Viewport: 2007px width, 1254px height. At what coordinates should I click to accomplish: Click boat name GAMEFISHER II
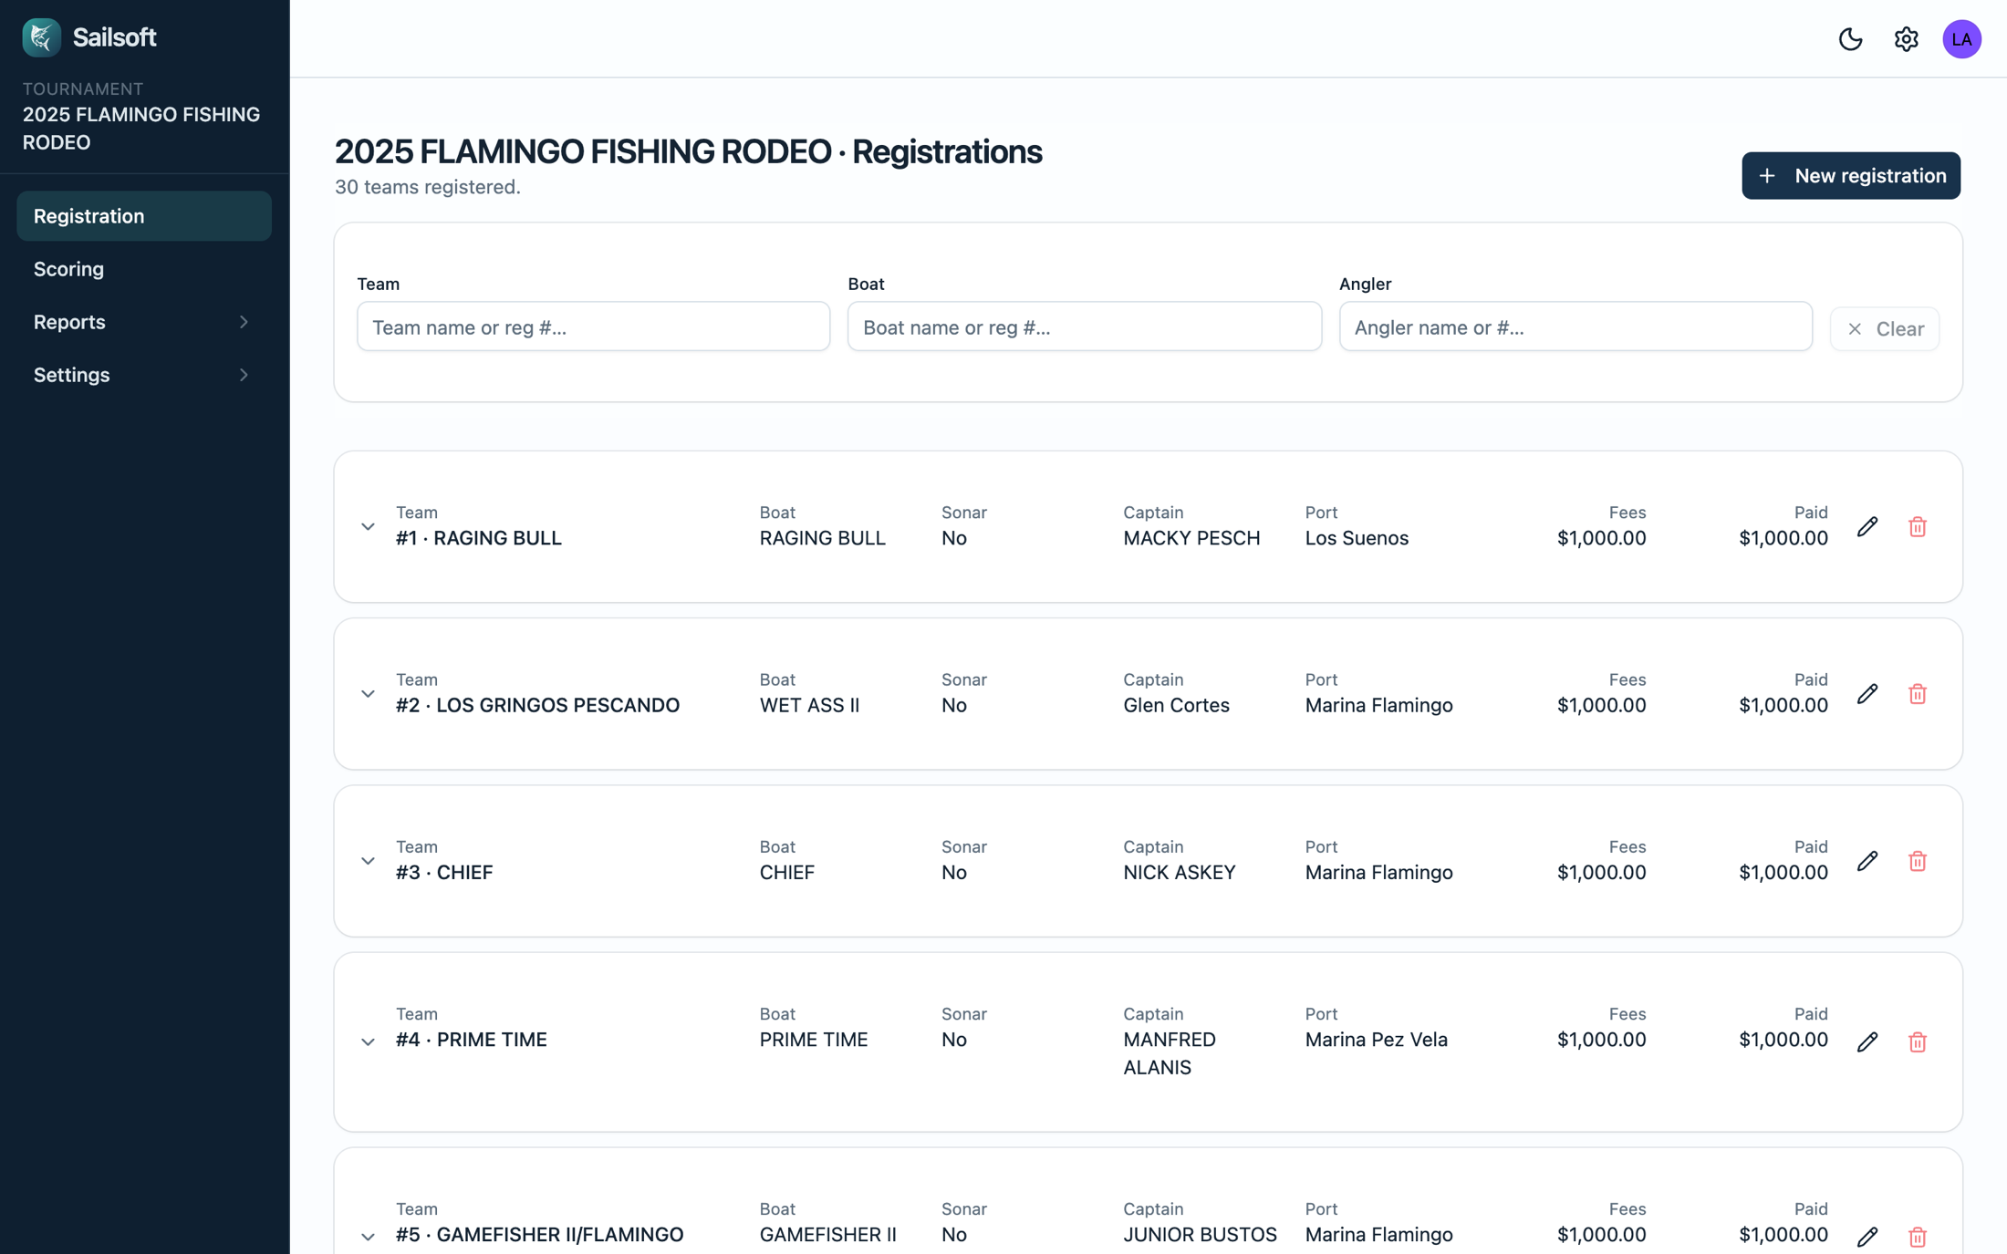(827, 1234)
